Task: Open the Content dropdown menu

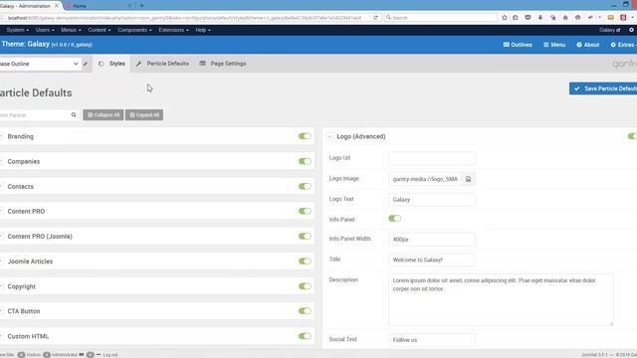Action: coord(100,30)
